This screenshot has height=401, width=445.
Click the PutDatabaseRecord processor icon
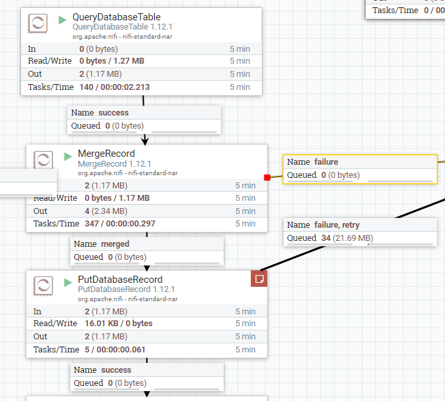(43, 285)
